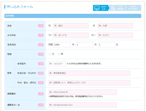Click the 必須 badge beside 連絡先メール
Image resolution: width=146 pixels, height=111 pixels.
click(41, 105)
